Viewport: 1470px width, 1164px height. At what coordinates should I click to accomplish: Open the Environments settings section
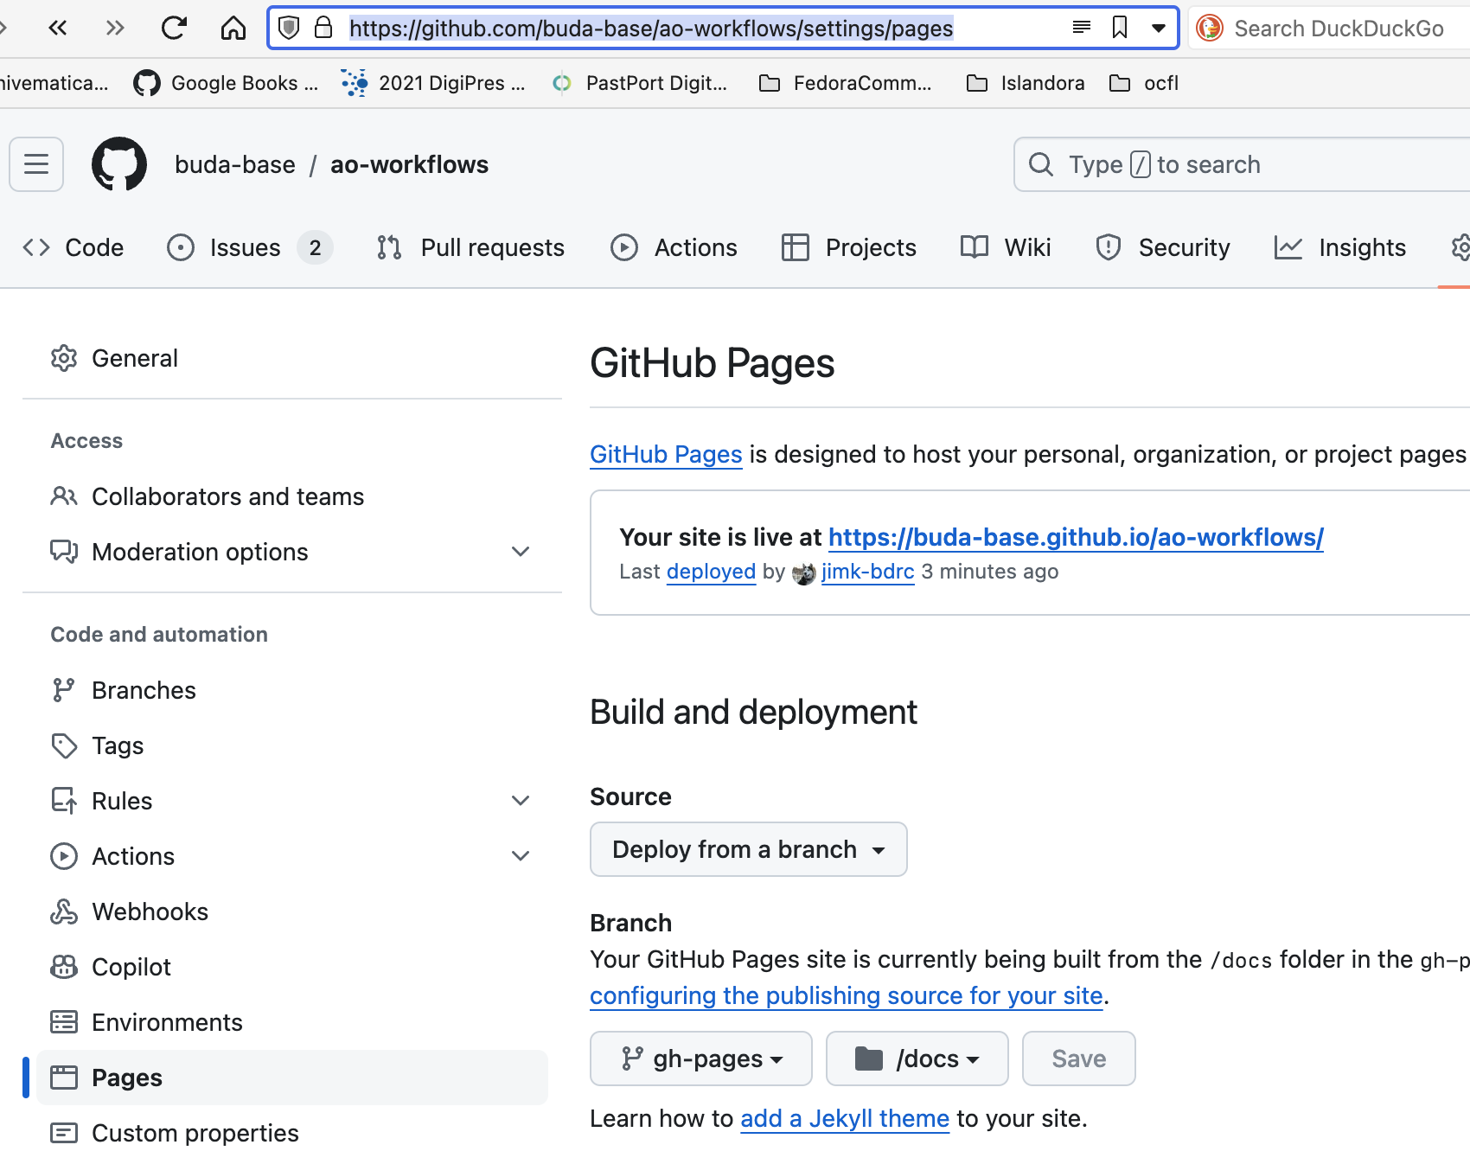pyautogui.click(x=167, y=1021)
